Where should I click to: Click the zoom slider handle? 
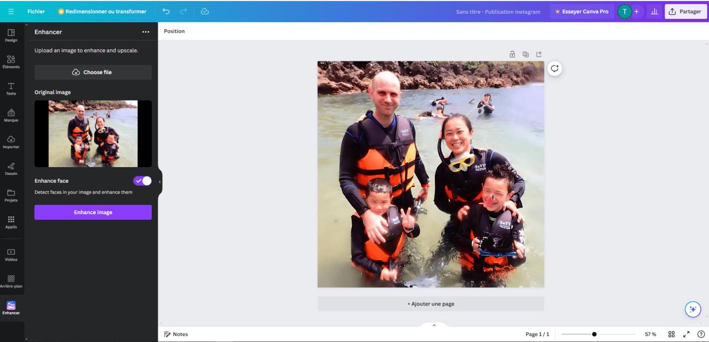coord(594,334)
